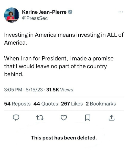Click the 'This post has been deleted' notice
This screenshot has height=154, width=128.
[x=64, y=138]
